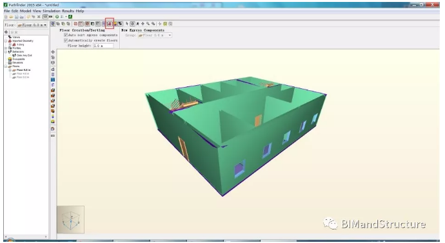This screenshot has height=243, width=445.
Task: Open the Results menu
Action: click(x=68, y=11)
